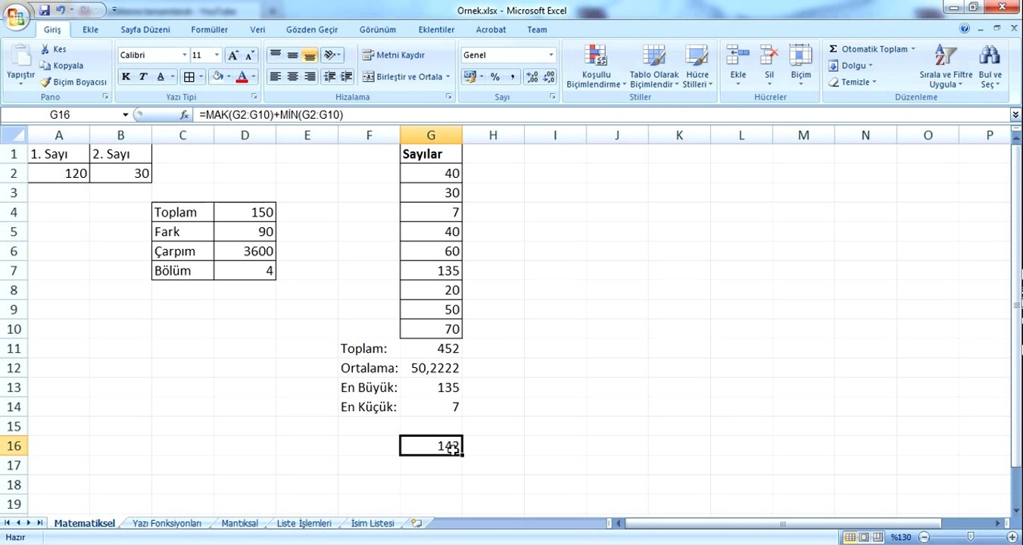Cut selection with the Kes scissors
Screen dimensions: 1023x545
[54, 49]
